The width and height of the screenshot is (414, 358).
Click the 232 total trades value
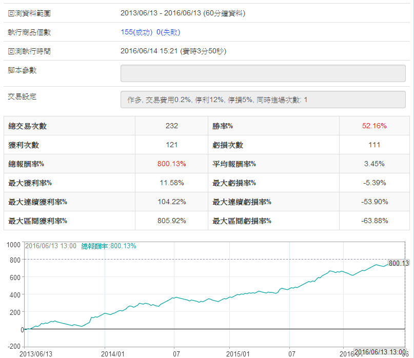point(172,126)
